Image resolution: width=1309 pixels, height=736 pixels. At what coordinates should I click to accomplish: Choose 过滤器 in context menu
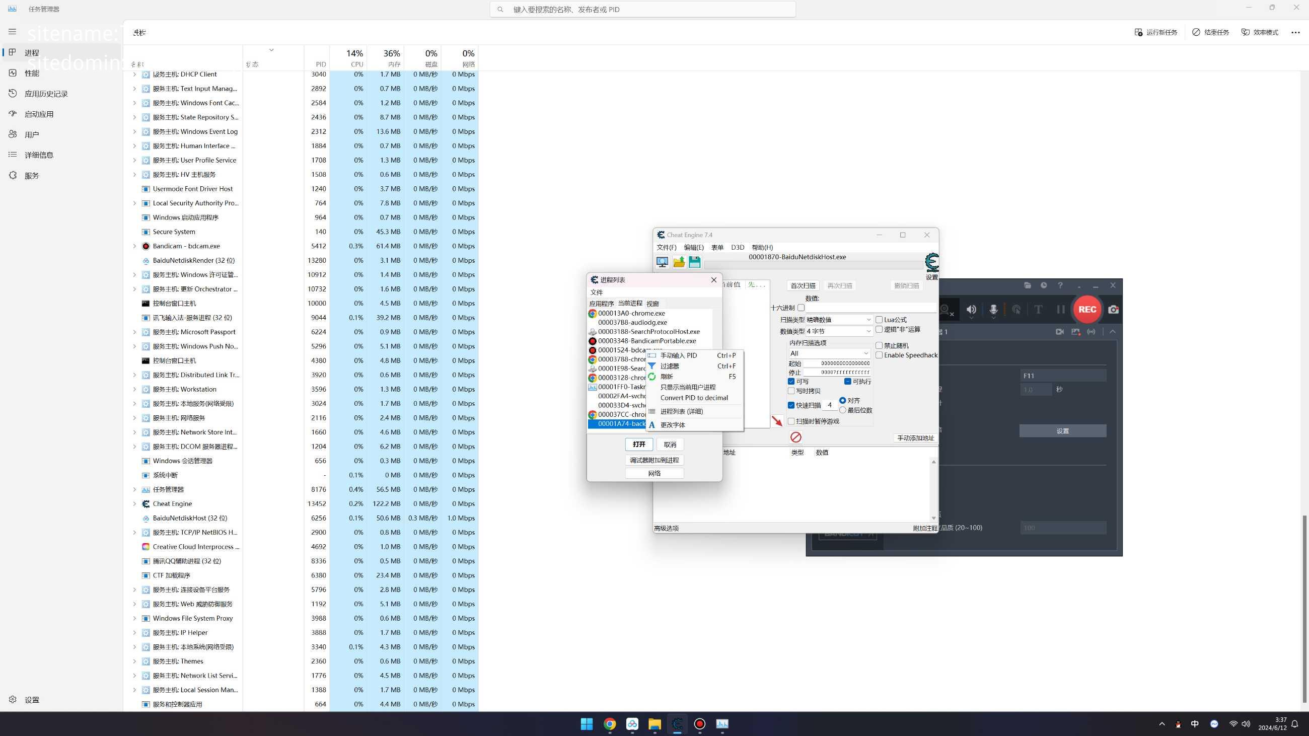pos(694,366)
